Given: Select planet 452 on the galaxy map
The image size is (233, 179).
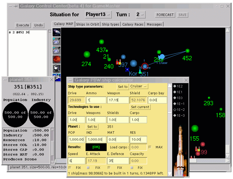Looking at the screenshot, I should 187,51.
